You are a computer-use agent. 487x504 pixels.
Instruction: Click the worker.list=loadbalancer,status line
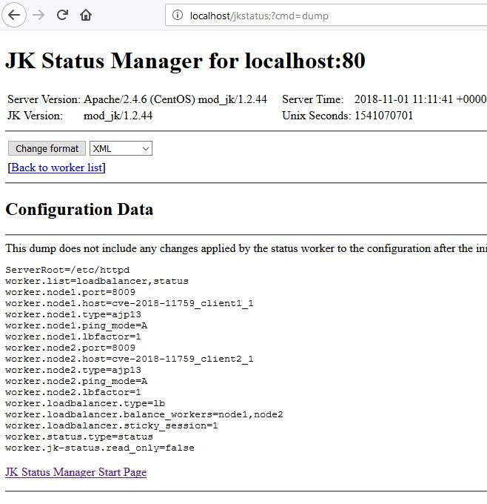(x=96, y=281)
